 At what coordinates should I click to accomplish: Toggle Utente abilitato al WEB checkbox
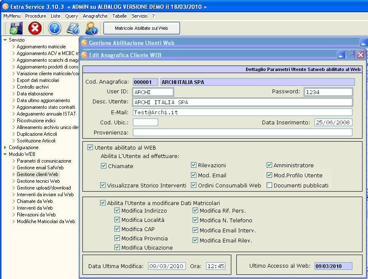[x=90, y=147]
